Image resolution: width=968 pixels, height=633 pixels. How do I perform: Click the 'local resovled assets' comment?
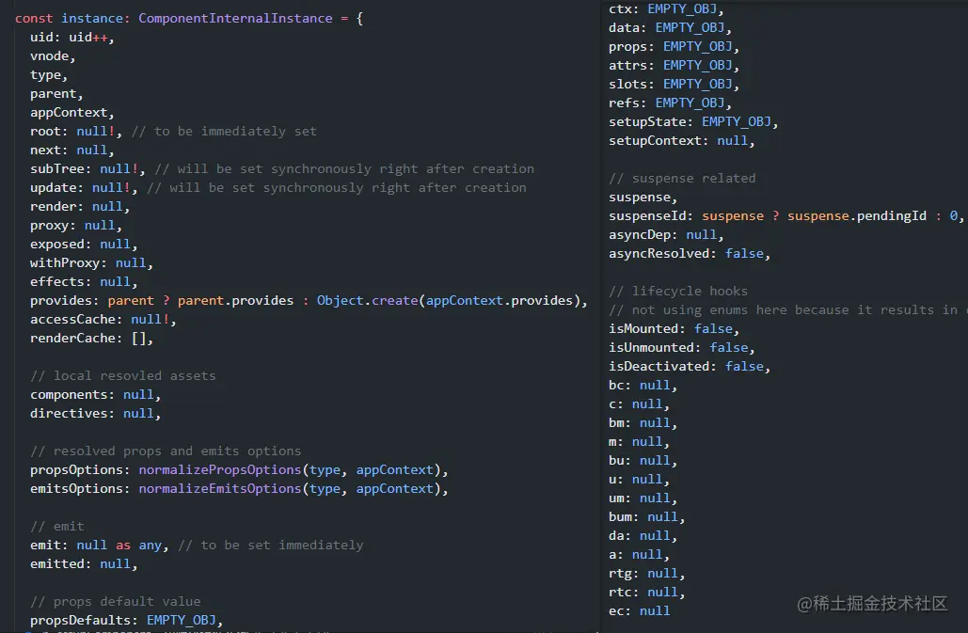tap(123, 375)
